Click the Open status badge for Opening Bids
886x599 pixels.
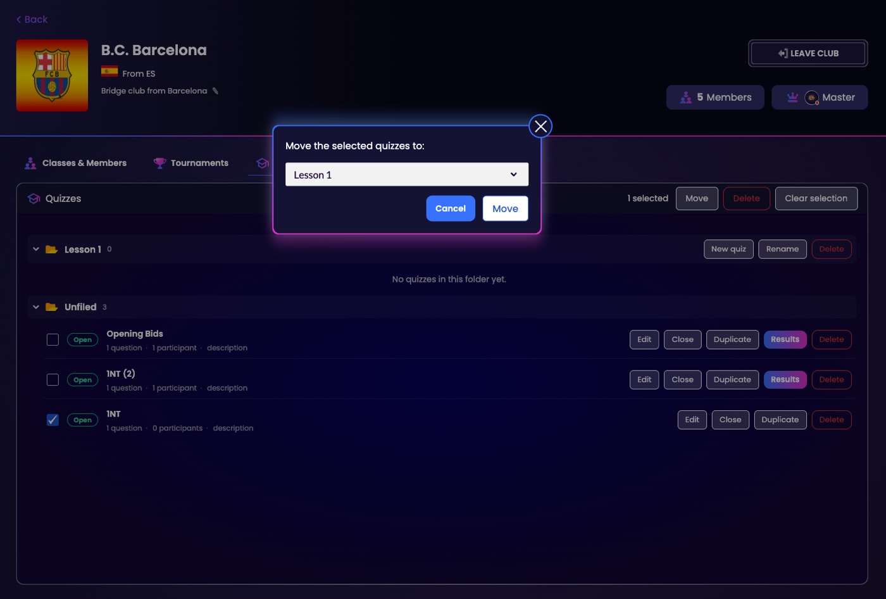[x=83, y=340]
